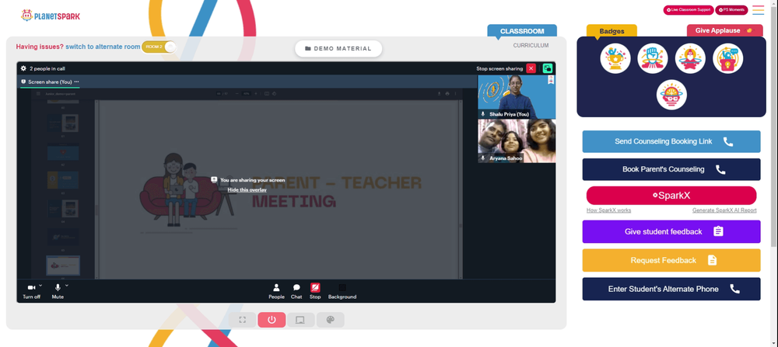
Task: Award the trophy badge
Action: (615, 58)
